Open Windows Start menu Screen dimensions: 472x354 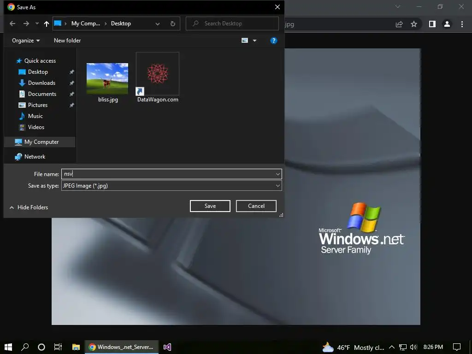(8, 347)
